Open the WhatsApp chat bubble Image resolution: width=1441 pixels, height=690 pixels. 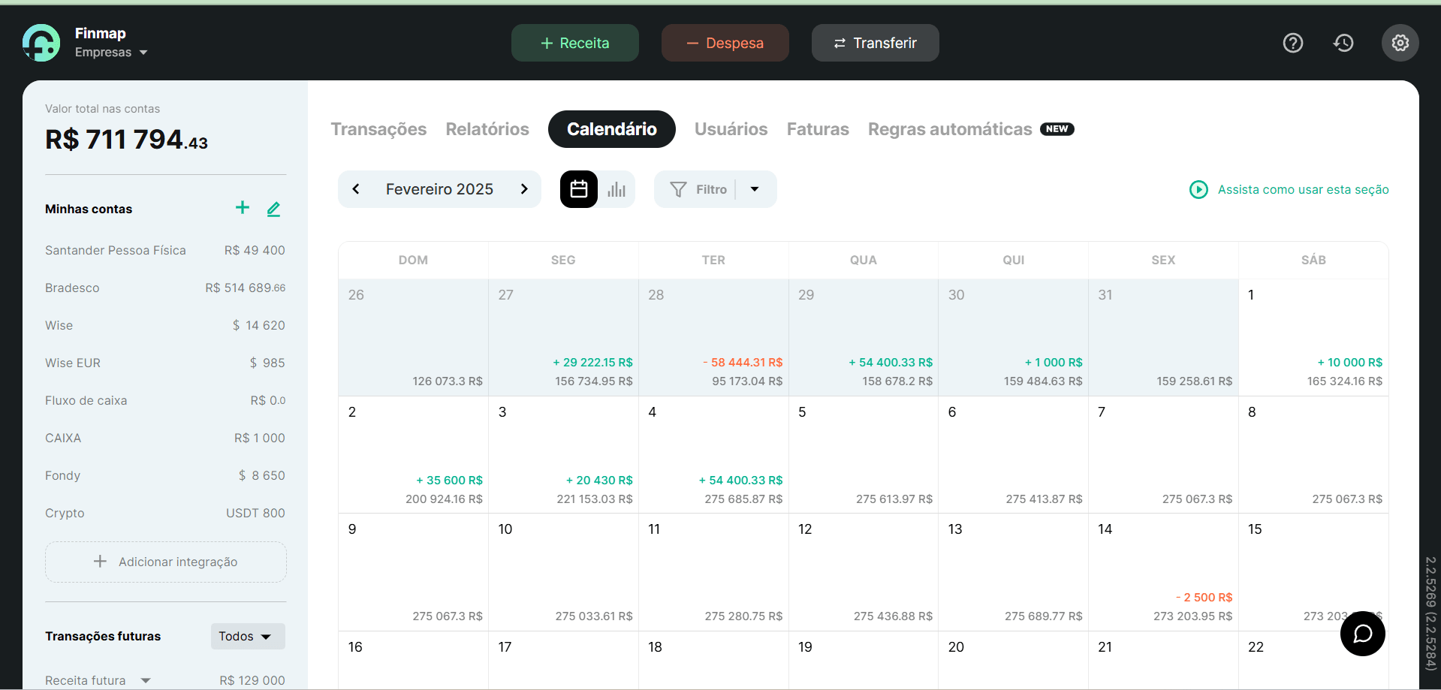(x=1363, y=634)
